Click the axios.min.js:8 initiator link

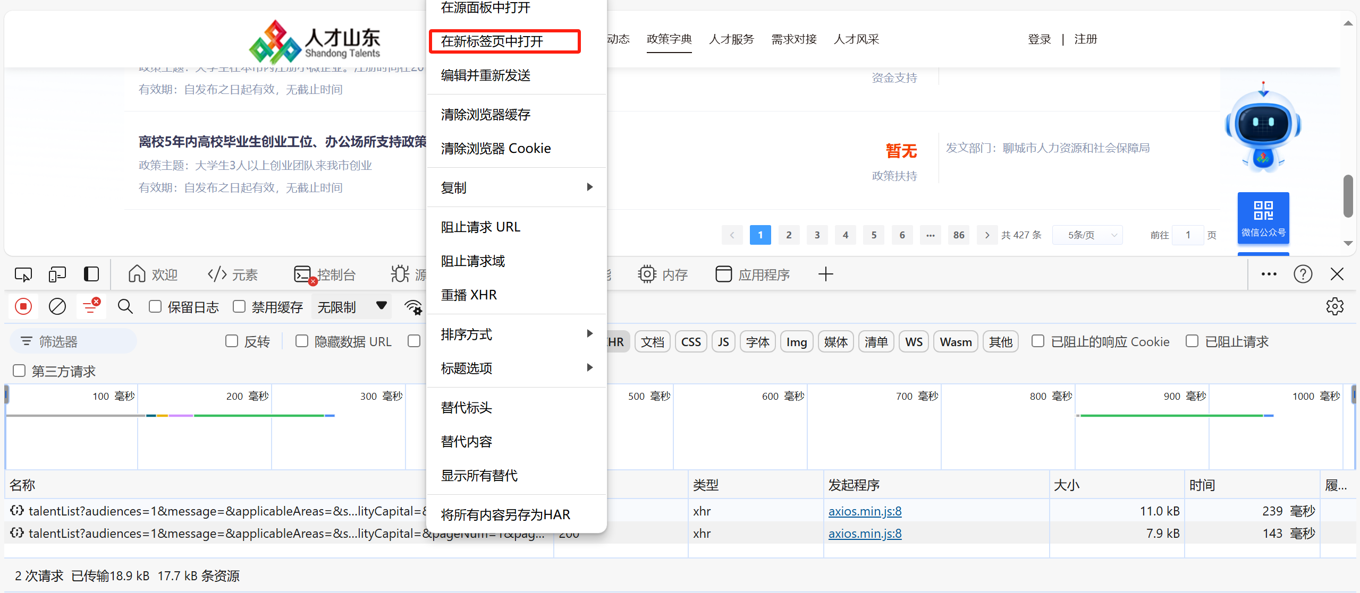tap(864, 511)
